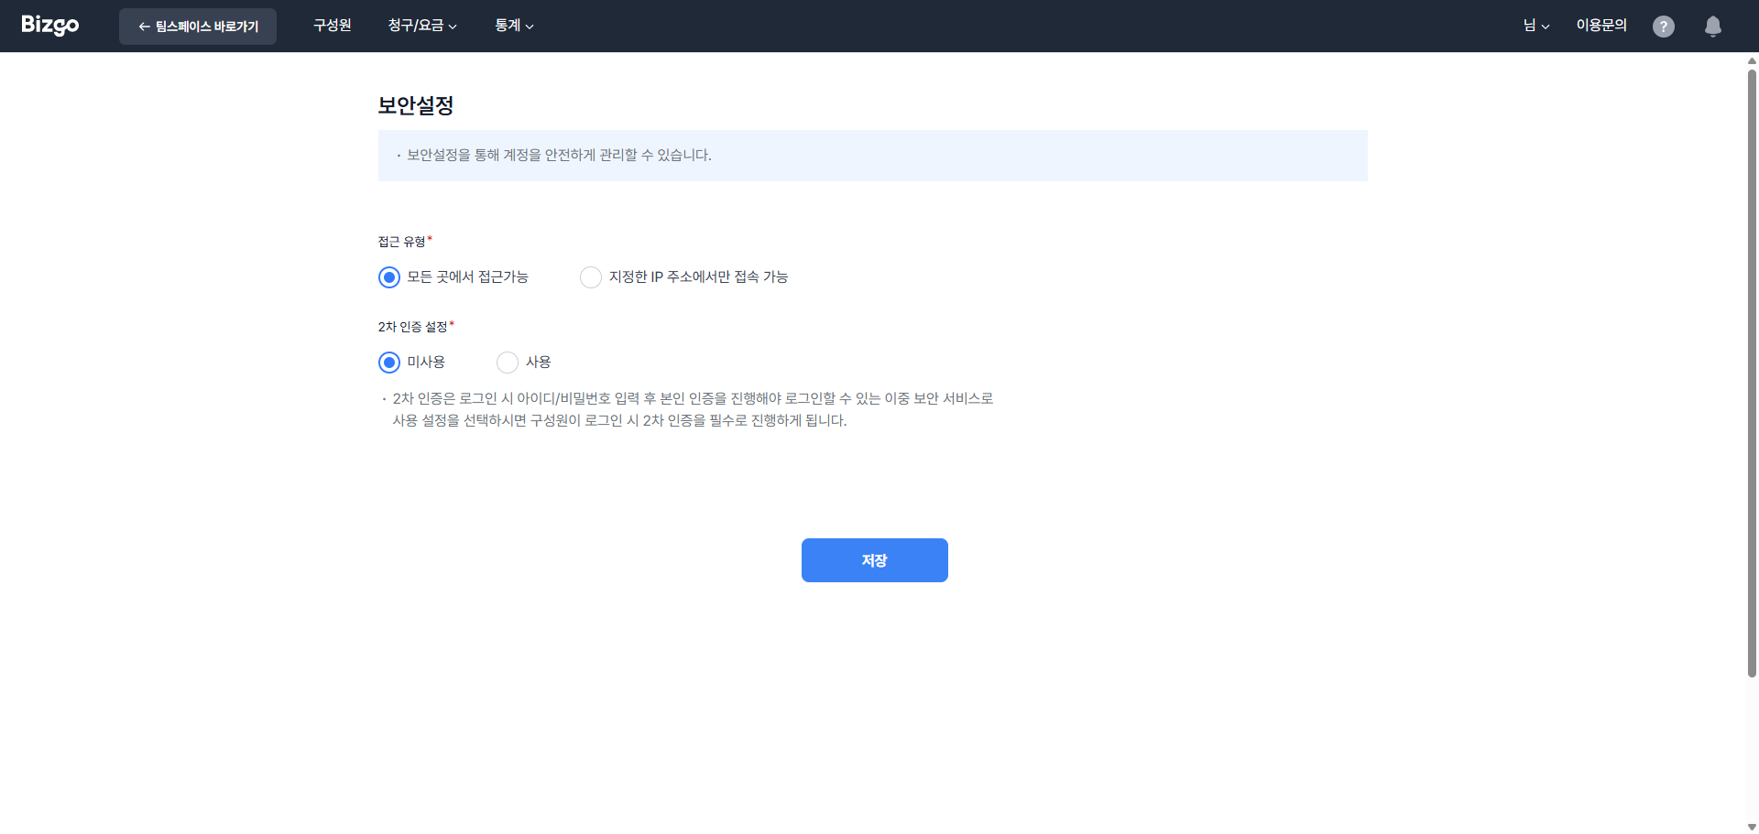Viewport: 1759px width, 834px height.
Task: Click the blue info banner about 보안설정
Action: pos(872,155)
